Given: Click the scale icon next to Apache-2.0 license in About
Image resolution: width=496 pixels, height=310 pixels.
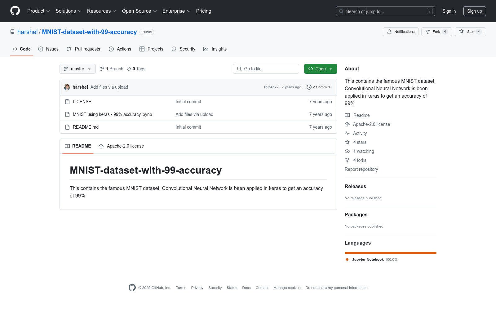Looking at the screenshot, I should point(347,124).
